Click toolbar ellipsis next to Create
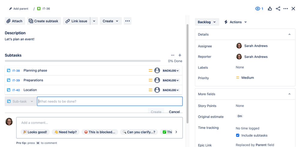The height and width of the screenshot is (147, 300). coord(127,21)
